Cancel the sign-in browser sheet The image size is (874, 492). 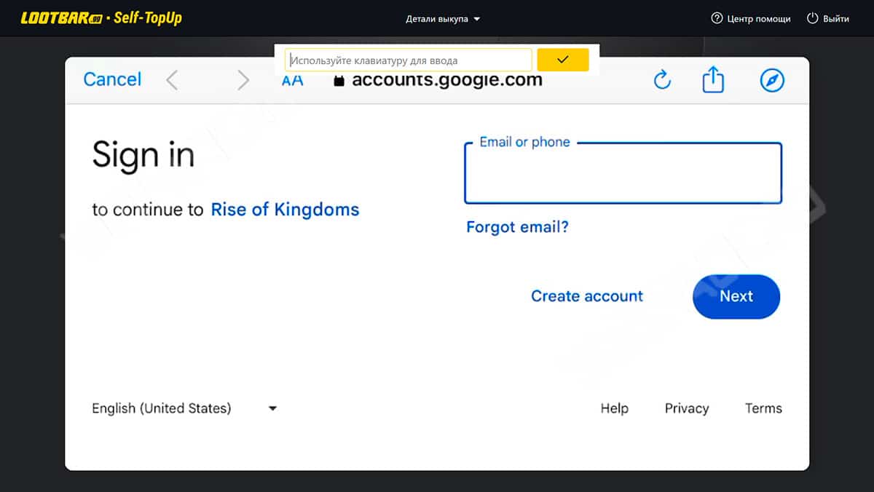(x=112, y=79)
